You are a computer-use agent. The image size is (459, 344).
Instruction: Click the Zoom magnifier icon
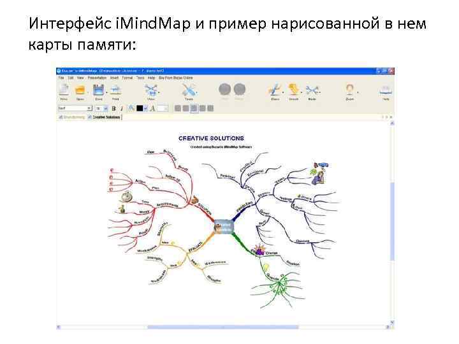pos(349,90)
